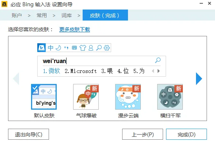Toggle punctuation mode icon in IME toolbar
The width and height of the screenshot is (215, 143).
[66, 48]
